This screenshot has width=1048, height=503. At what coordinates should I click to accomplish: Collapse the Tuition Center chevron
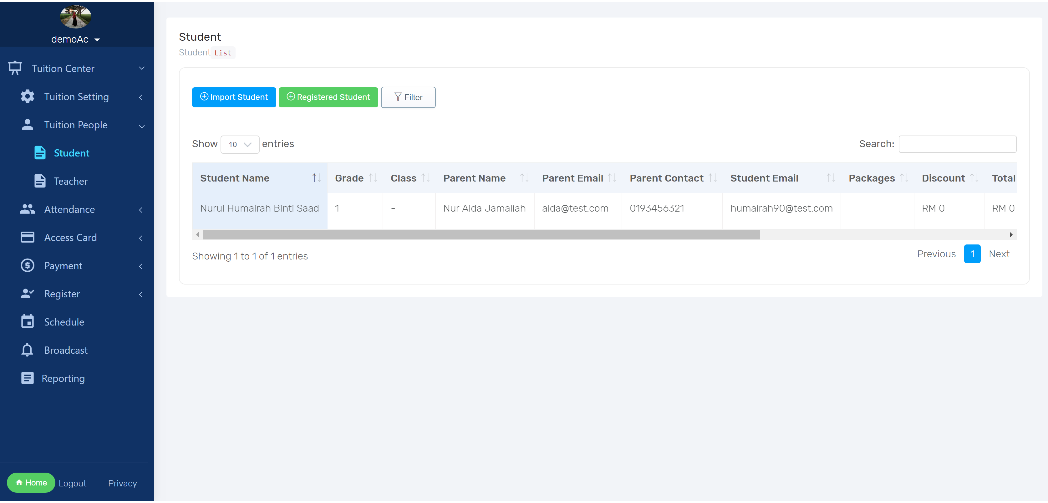142,68
